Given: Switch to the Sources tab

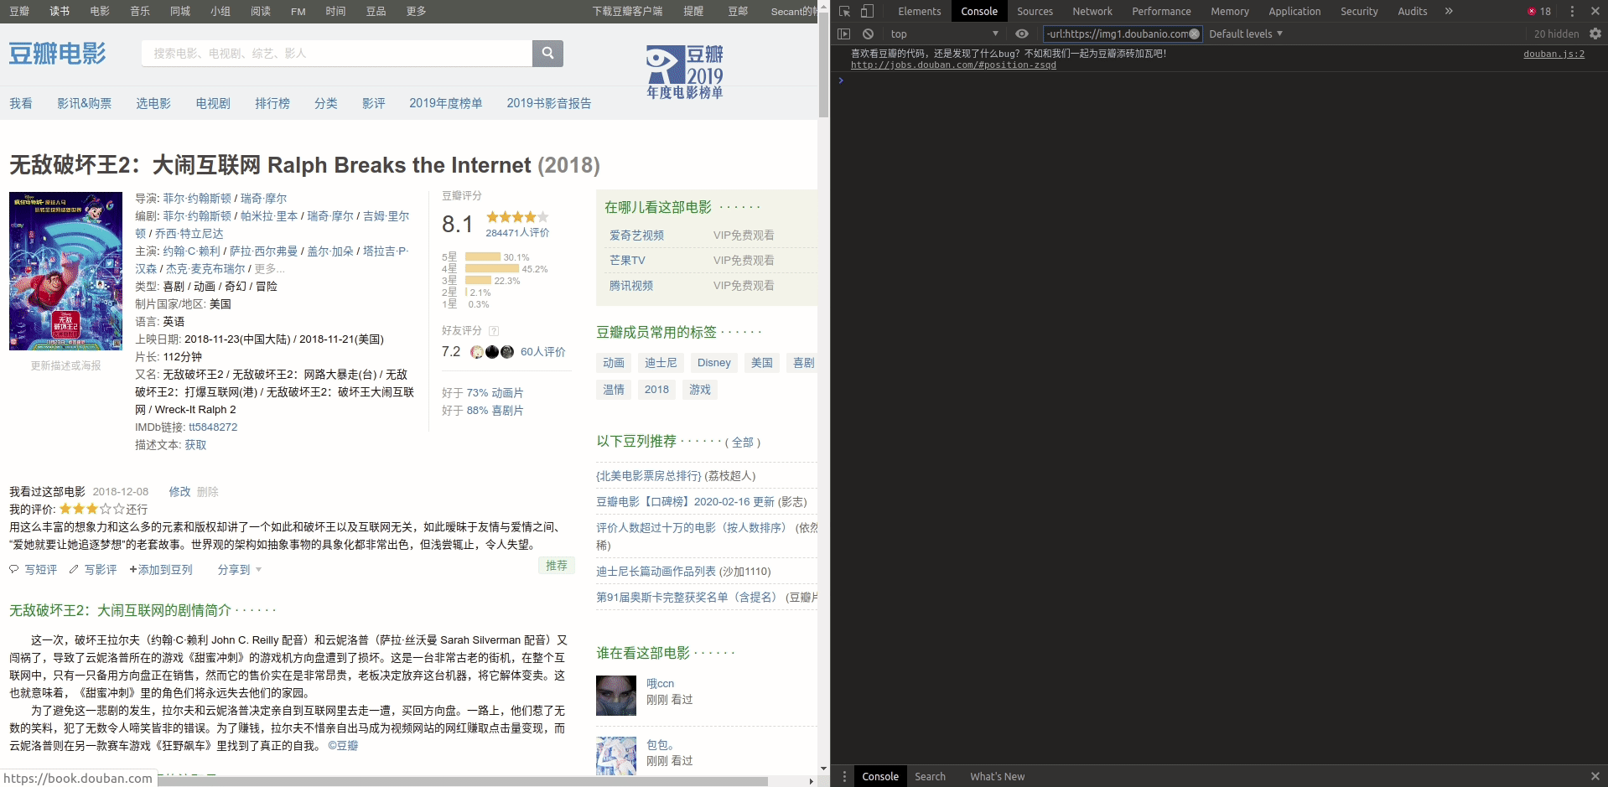Looking at the screenshot, I should click(x=1035, y=11).
